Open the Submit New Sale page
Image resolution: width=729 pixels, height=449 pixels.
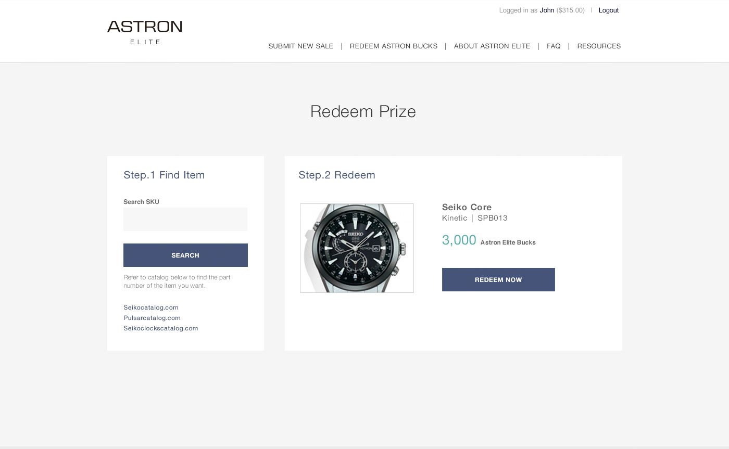point(300,46)
